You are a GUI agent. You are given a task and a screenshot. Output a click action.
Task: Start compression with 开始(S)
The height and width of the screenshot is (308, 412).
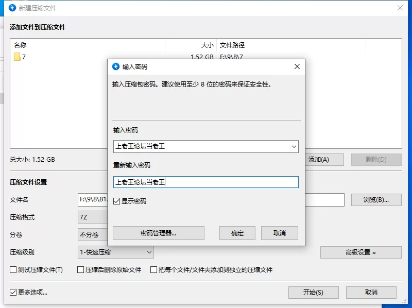pos(314,293)
